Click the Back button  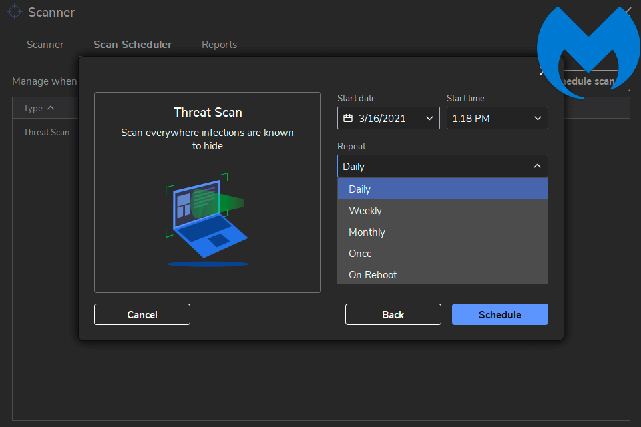(393, 314)
